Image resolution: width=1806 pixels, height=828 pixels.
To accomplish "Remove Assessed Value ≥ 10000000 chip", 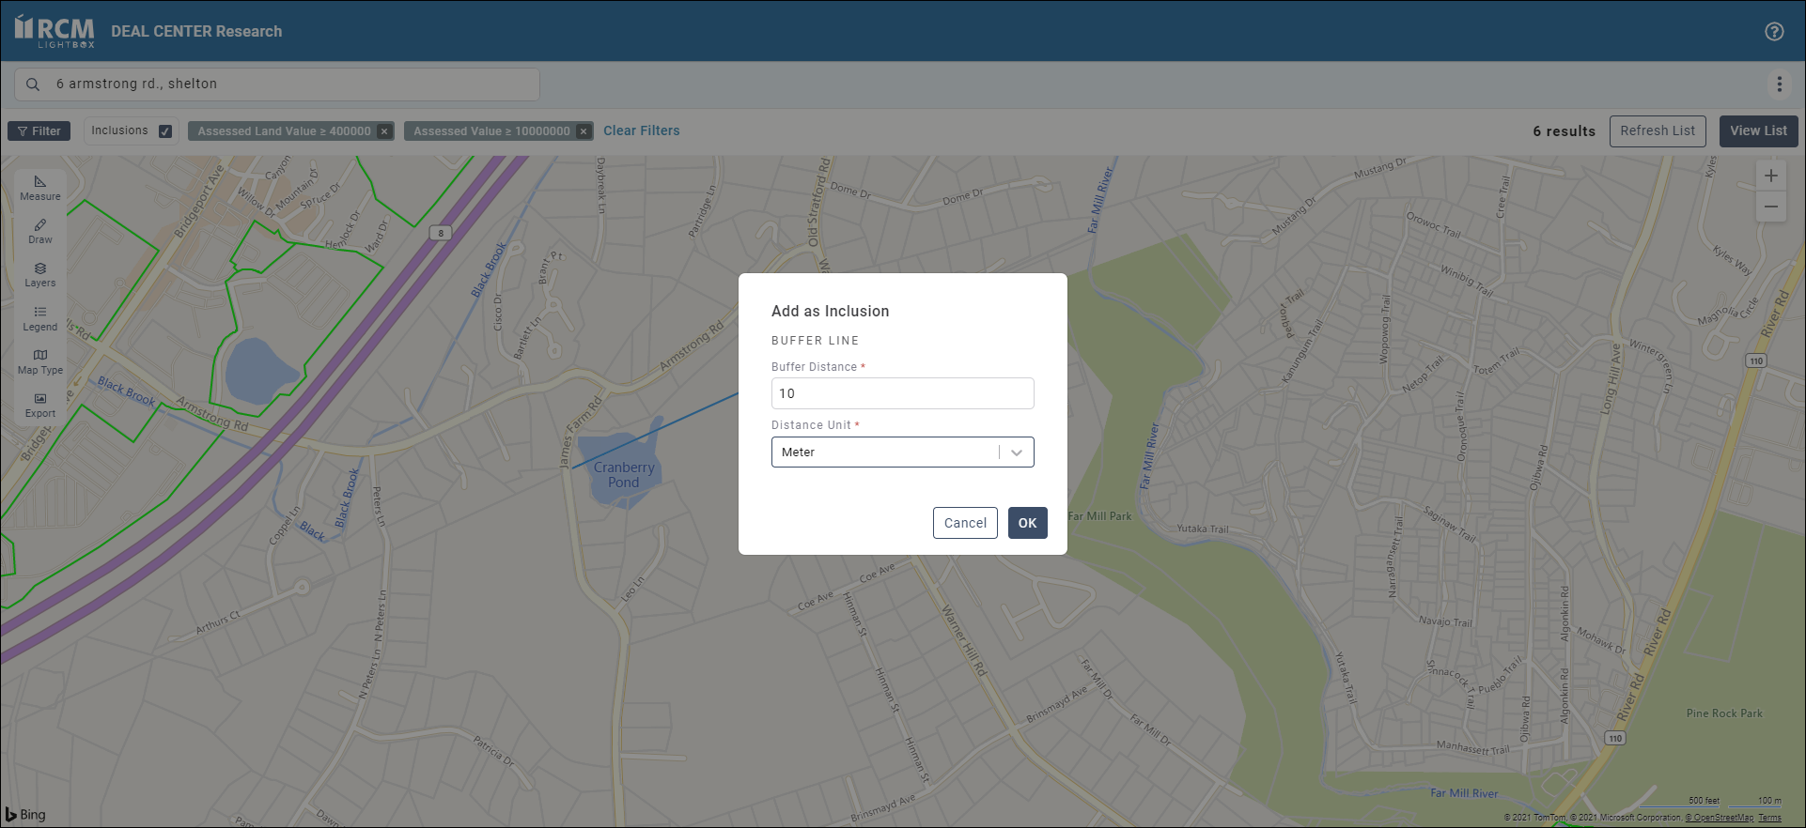I will point(584,131).
